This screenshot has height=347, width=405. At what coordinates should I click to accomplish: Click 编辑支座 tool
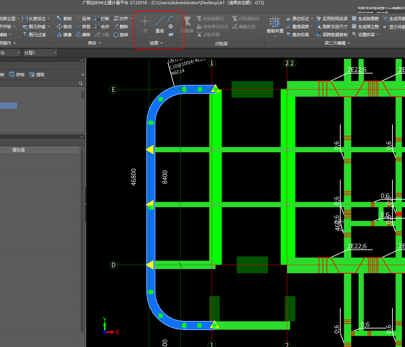coord(244,26)
